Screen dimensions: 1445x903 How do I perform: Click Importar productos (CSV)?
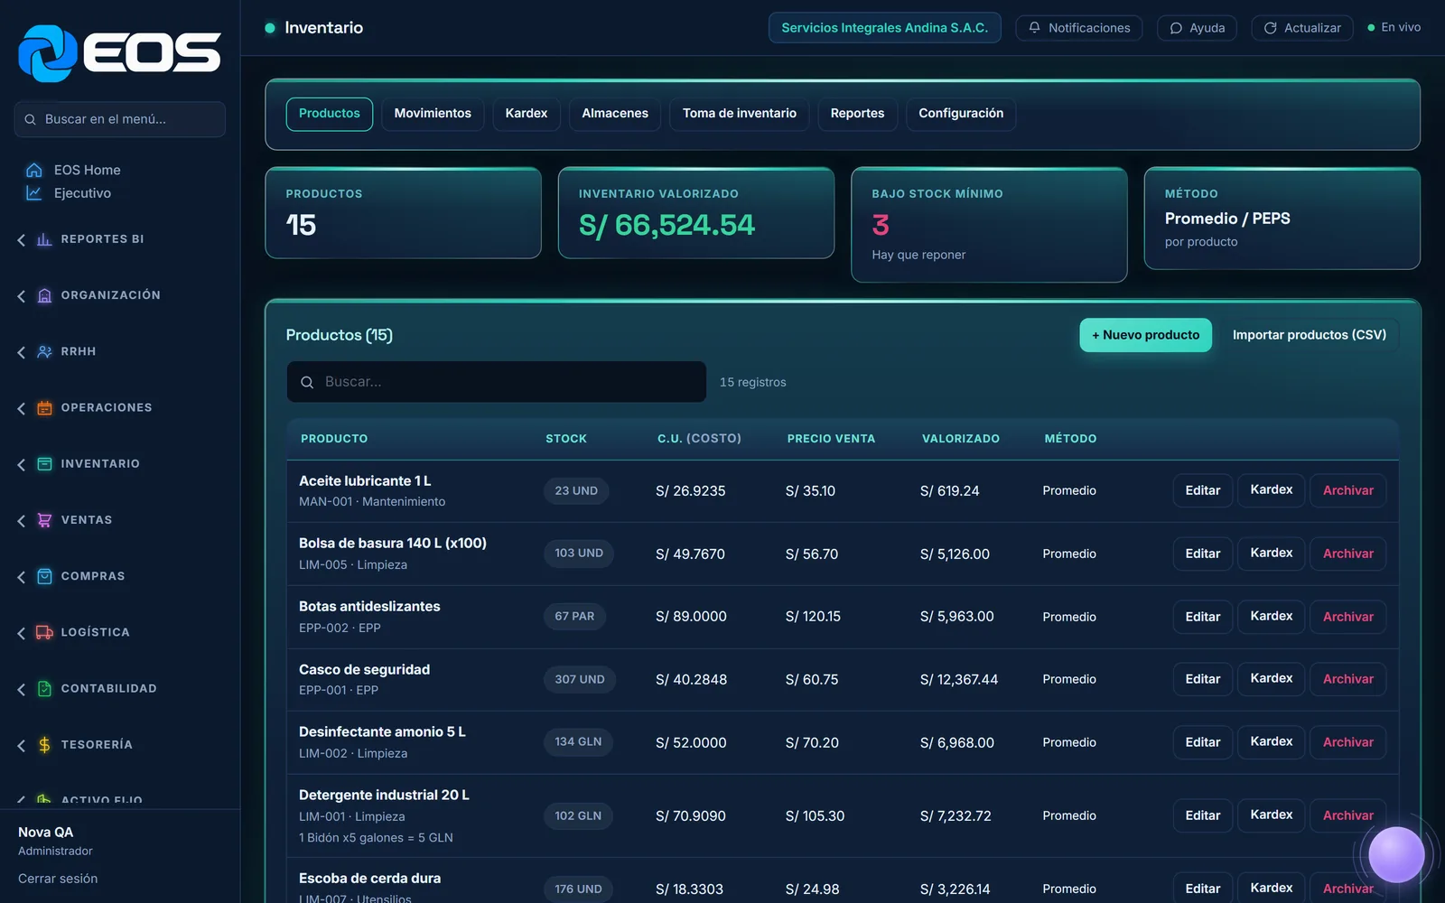point(1310,335)
